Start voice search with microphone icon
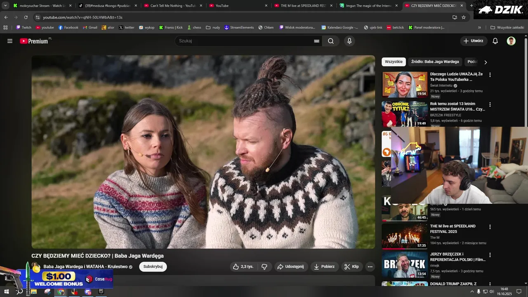The height and width of the screenshot is (297, 528). [349, 41]
